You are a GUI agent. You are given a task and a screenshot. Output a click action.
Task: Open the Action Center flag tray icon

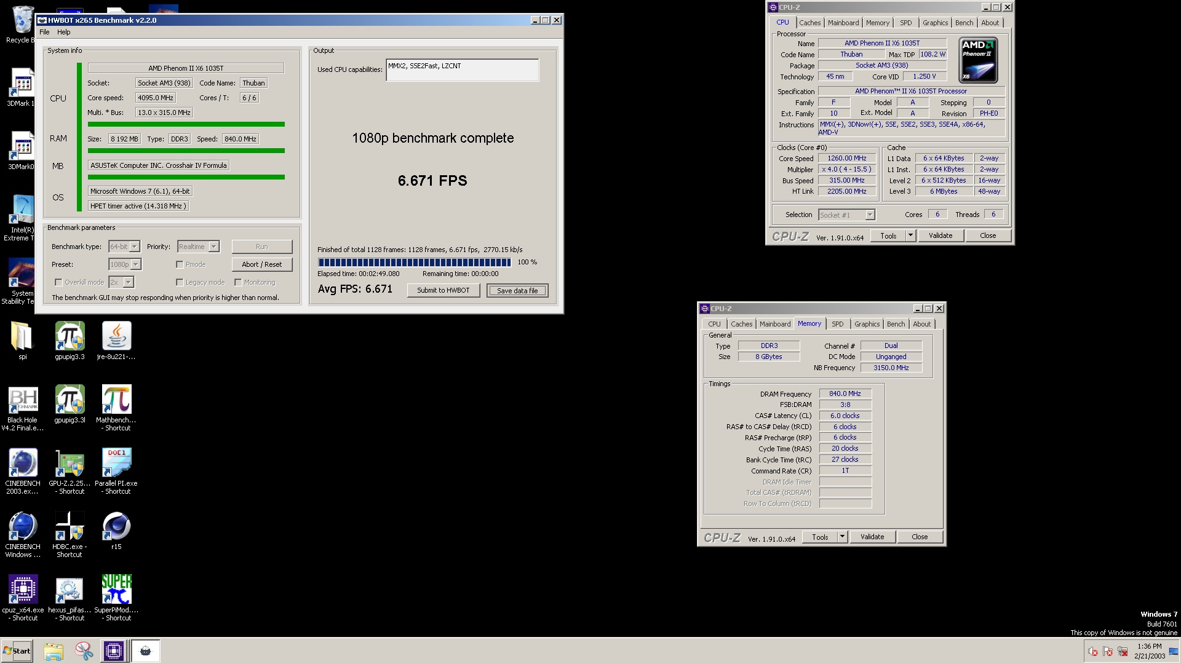1108,651
